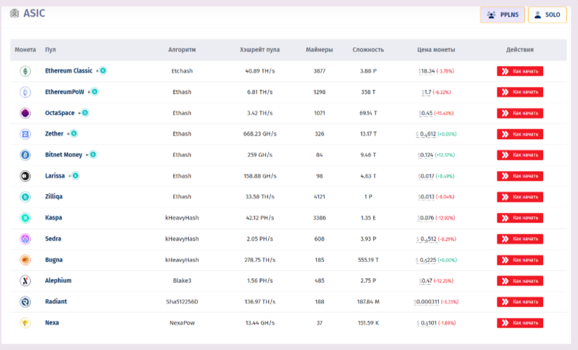Click Как начать button for Zether

pos(520,134)
